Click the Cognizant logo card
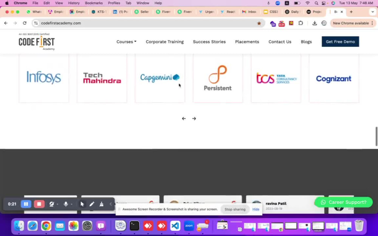The width and height of the screenshot is (378, 236). tap(334, 78)
